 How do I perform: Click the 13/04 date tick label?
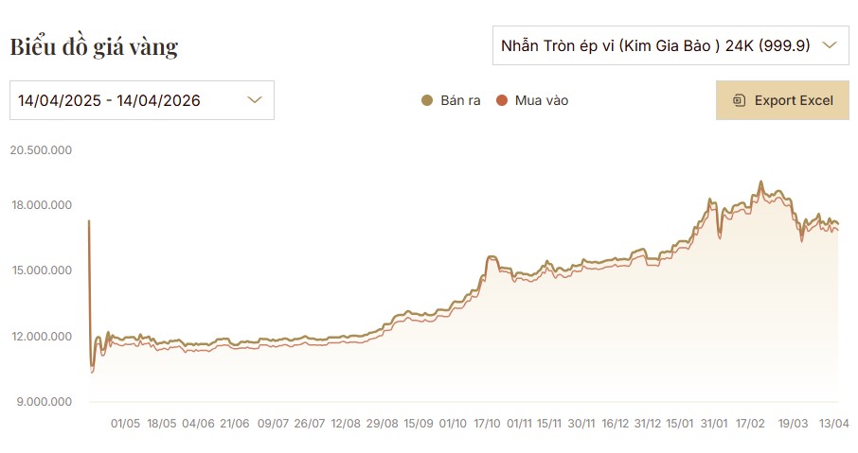pyautogui.click(x=833, y=424)
